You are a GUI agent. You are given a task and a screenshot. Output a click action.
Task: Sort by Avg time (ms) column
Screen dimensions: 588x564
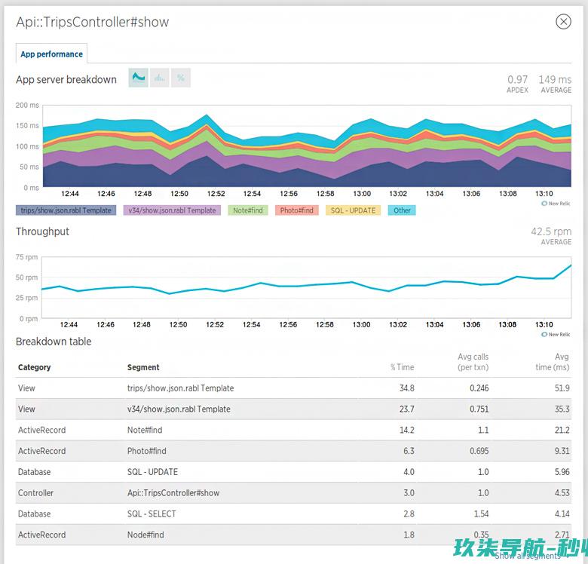pos(553,362)
